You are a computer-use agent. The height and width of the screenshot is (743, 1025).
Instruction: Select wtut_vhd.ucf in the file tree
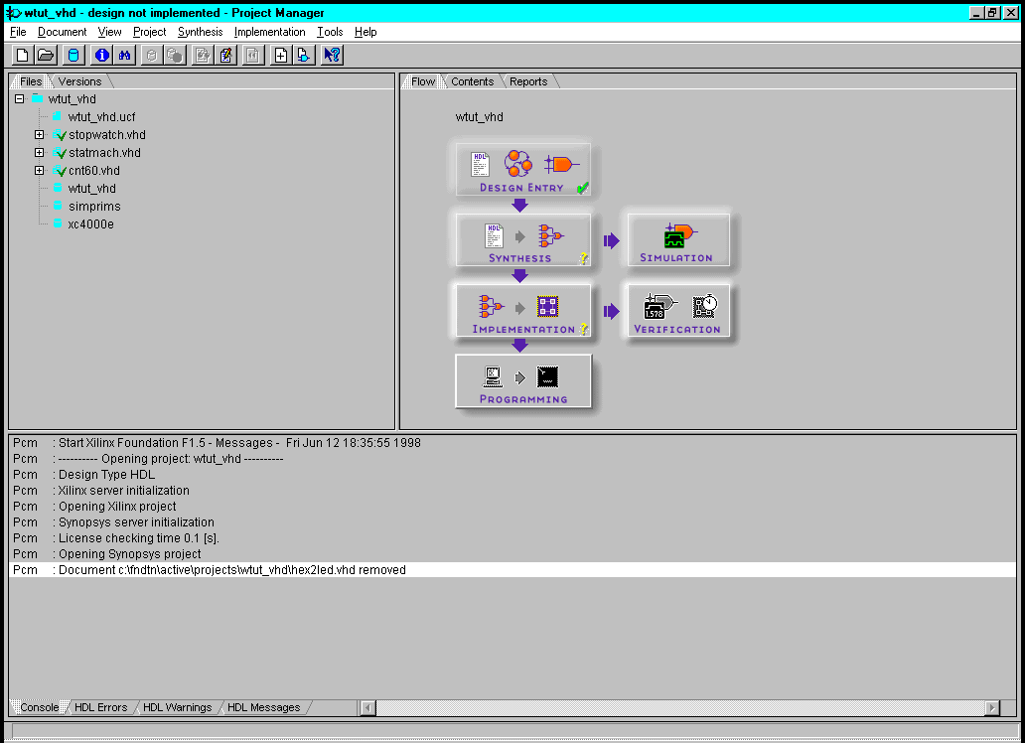coord(101,117)
